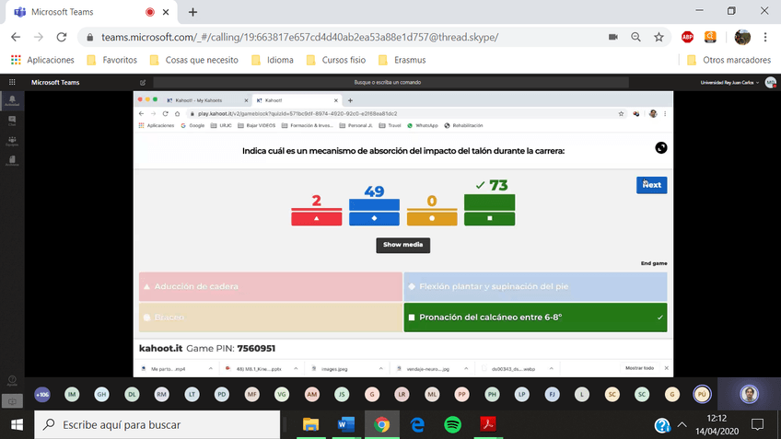Select participant avatar AM

click(x=312, y=394)
